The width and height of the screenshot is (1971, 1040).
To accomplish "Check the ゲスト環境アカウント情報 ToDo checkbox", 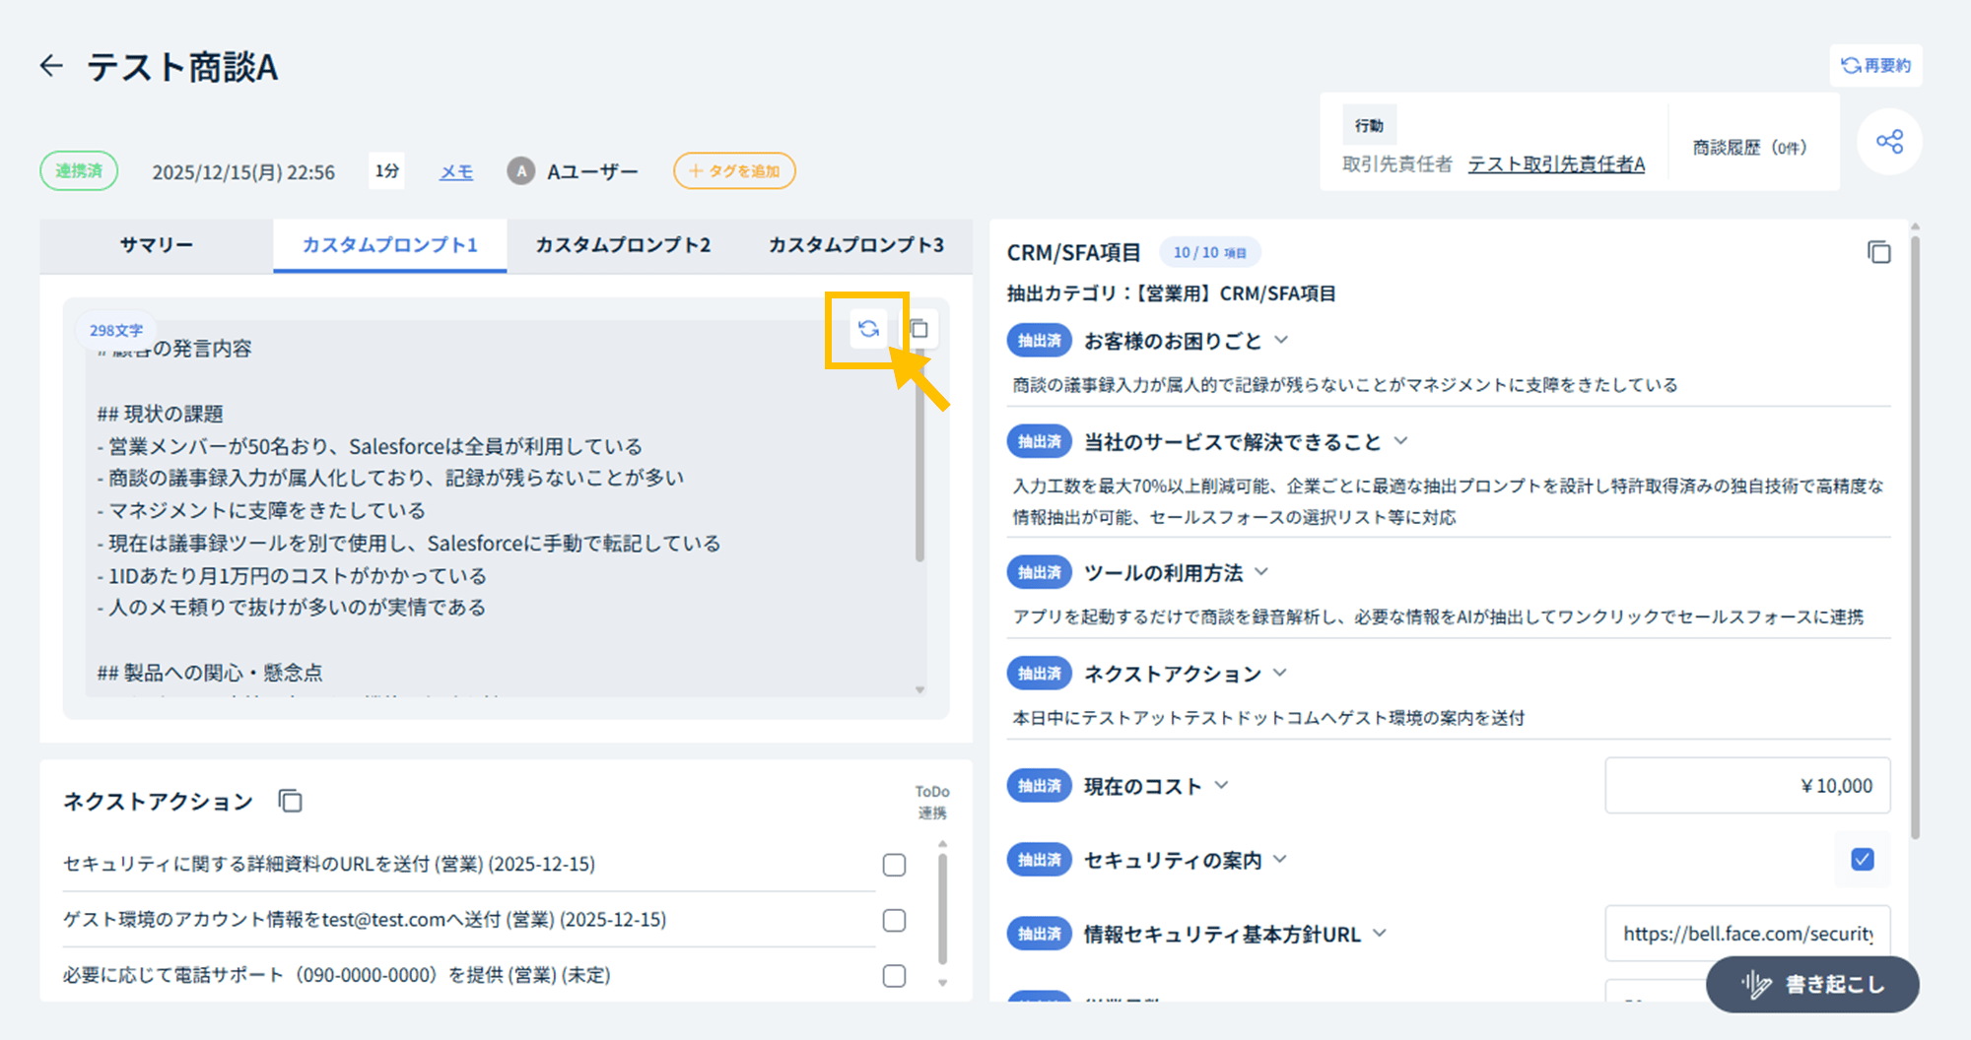I will point(894,920).
